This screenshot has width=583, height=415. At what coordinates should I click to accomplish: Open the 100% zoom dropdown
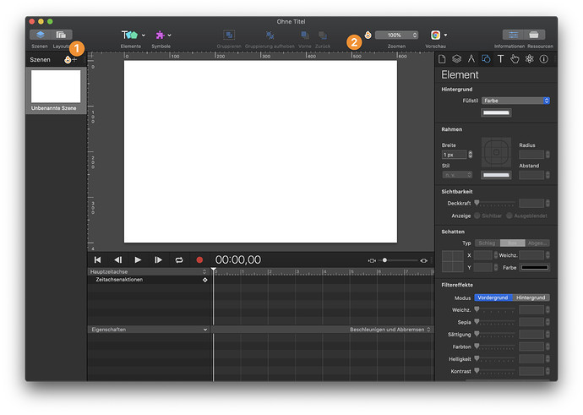pos(396,35)
